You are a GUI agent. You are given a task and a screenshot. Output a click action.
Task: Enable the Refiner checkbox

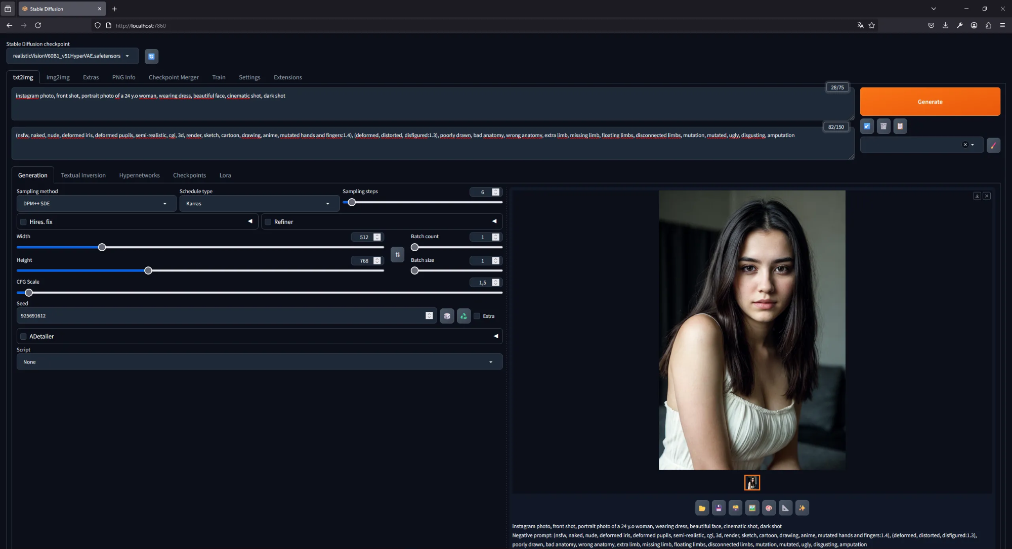pos(268,222)
